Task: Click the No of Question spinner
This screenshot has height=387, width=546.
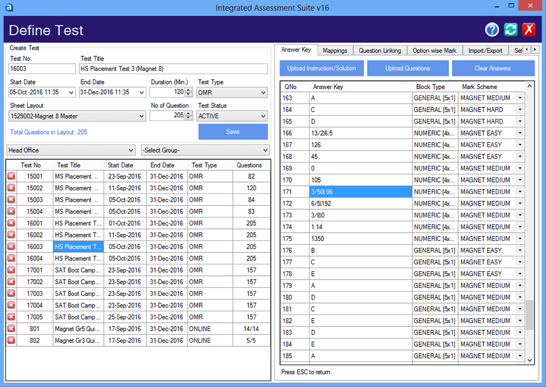Action: click(188, 116)
